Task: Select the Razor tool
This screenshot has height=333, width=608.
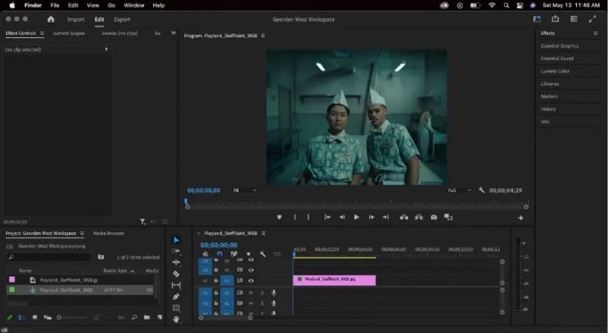Action: tap(176, 274)
